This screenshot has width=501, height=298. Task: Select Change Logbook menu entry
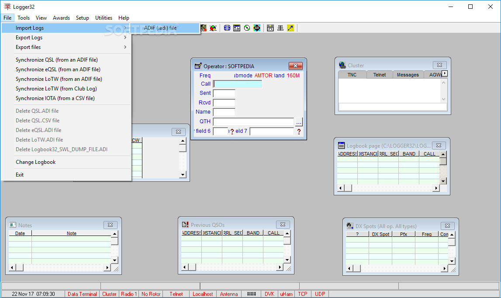tap(66, 162)
